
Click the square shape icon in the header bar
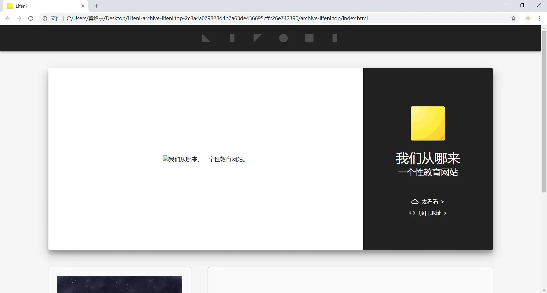pos(309,38)
